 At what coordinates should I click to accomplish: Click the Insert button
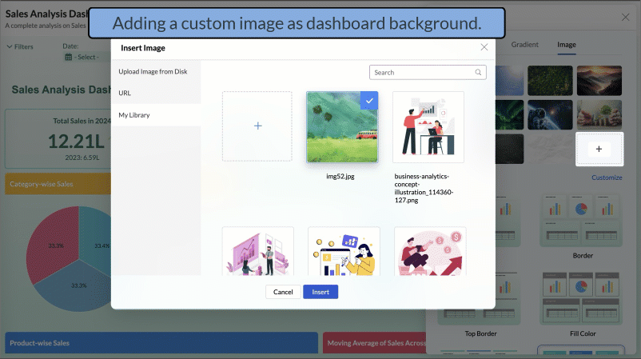pos(320,292)
